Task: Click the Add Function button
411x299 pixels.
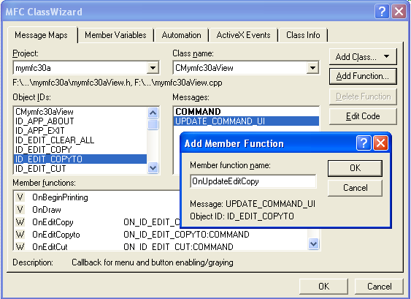Action: 363,76
